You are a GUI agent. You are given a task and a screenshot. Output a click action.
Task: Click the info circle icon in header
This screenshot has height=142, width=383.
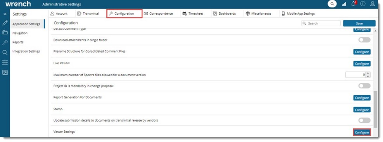pos(363,4)
